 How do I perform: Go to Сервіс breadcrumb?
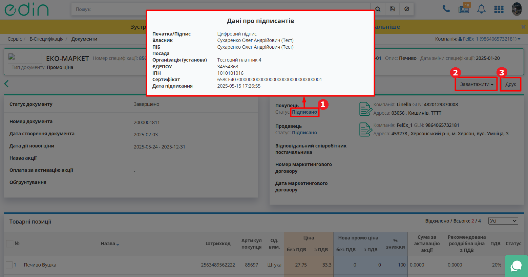[15, 39]
